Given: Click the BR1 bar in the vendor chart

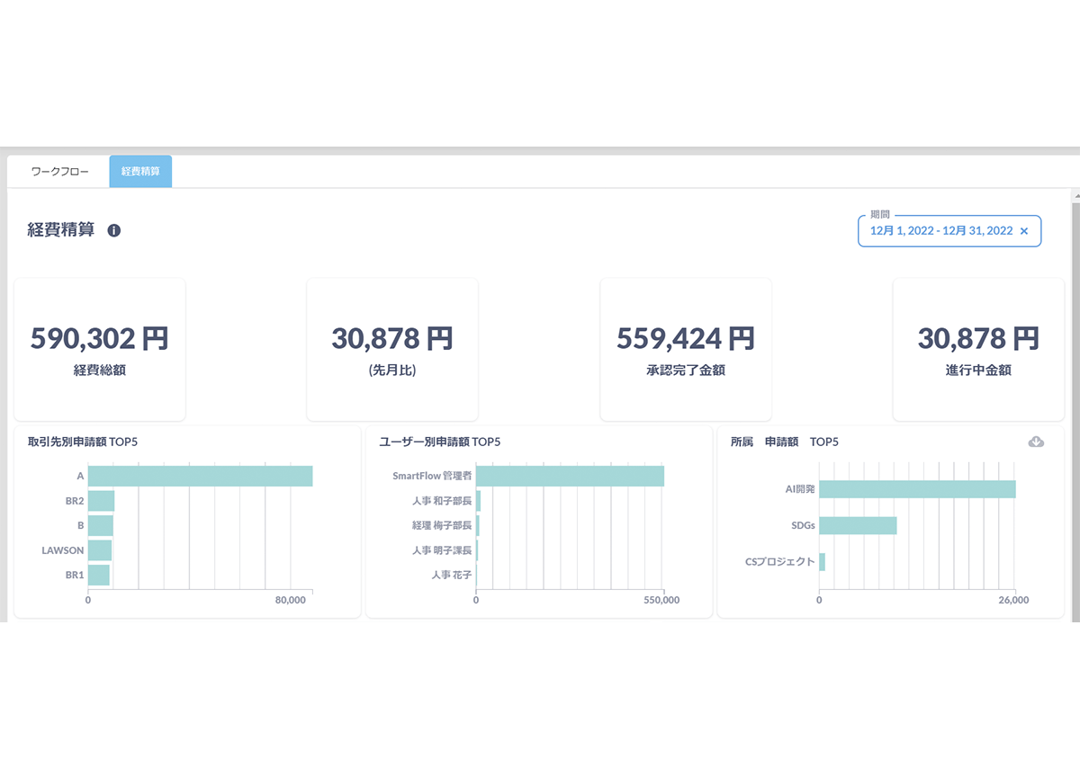Looking at the screenshot, I should [98, 575].
